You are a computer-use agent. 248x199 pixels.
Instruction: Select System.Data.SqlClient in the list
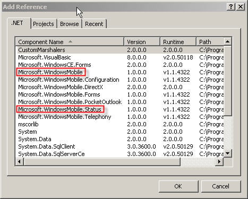120,146
